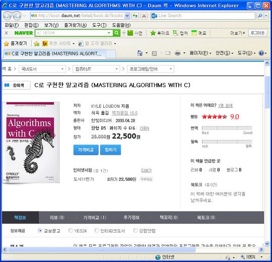Click the read mail icon
272x262 pixels.
coord(168,53)
